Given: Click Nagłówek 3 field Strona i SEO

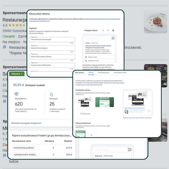Looking at the screenshot, I should pyautogui.click(x=52, y=57).
